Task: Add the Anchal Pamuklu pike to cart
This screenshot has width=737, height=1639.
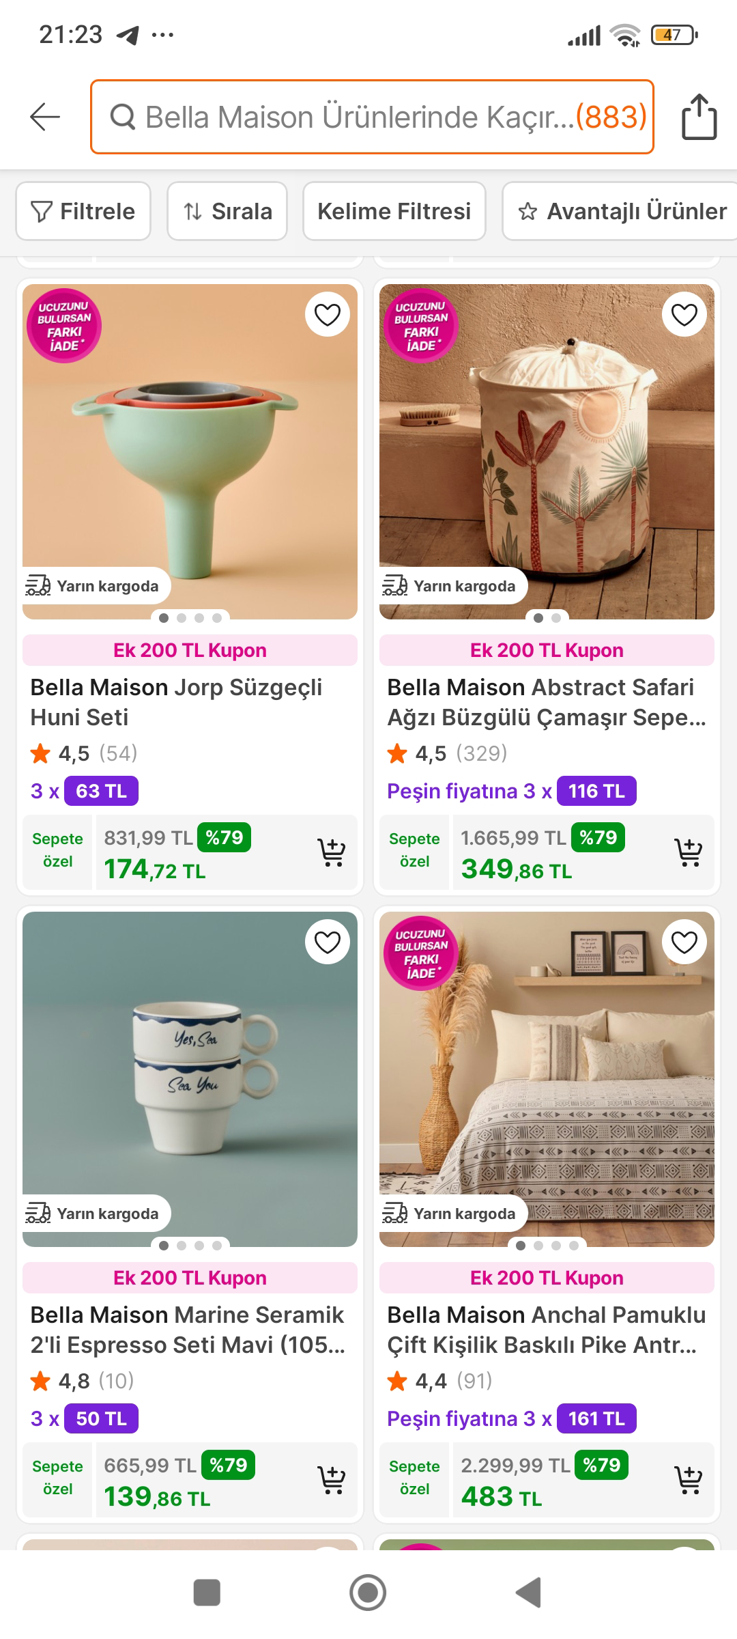Action: (689, 1479)
